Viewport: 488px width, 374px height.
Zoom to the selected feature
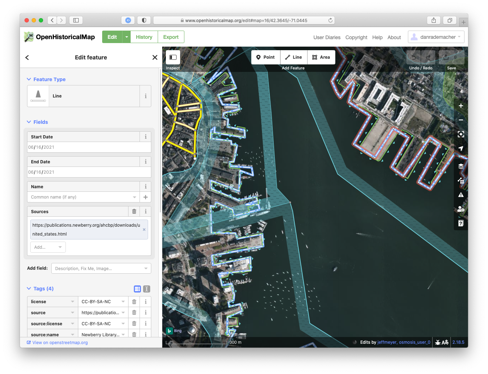(461, 134)
